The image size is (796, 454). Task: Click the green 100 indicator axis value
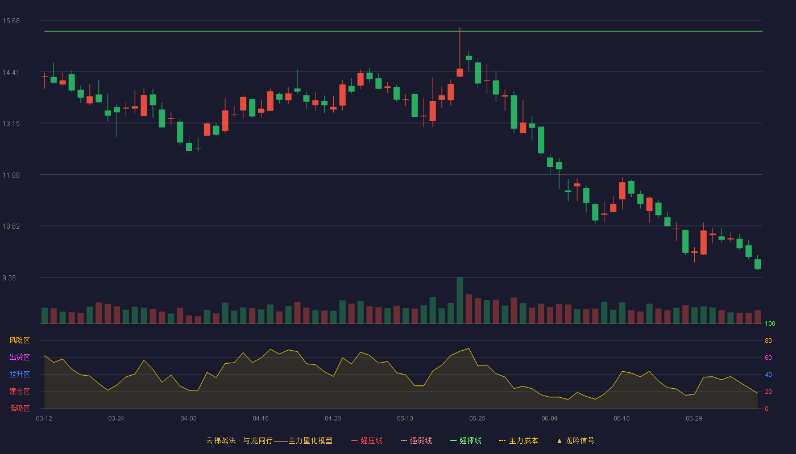point(770,323)
